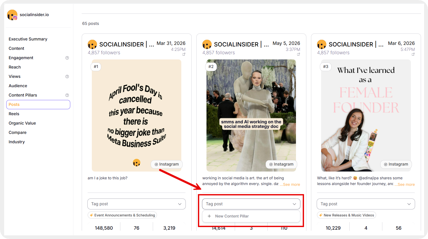Open the Met Gala mannequin post image
Viewport: 428px width, 239px height.
pos(251,115)
